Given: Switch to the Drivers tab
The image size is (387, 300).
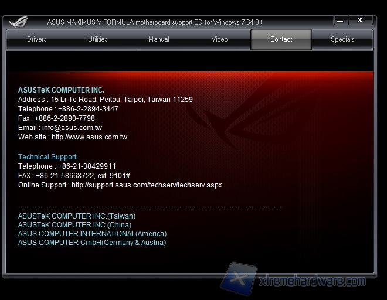Looking at the screenshot, I should [36, 39].
